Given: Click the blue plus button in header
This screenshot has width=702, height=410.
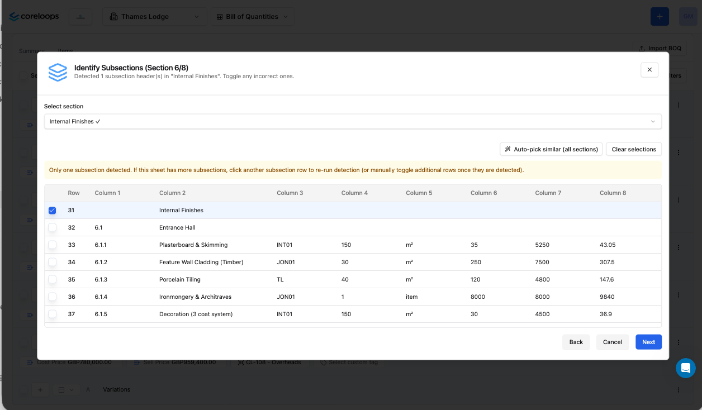Looking at the screenshot, I should [x=660, y=17].
